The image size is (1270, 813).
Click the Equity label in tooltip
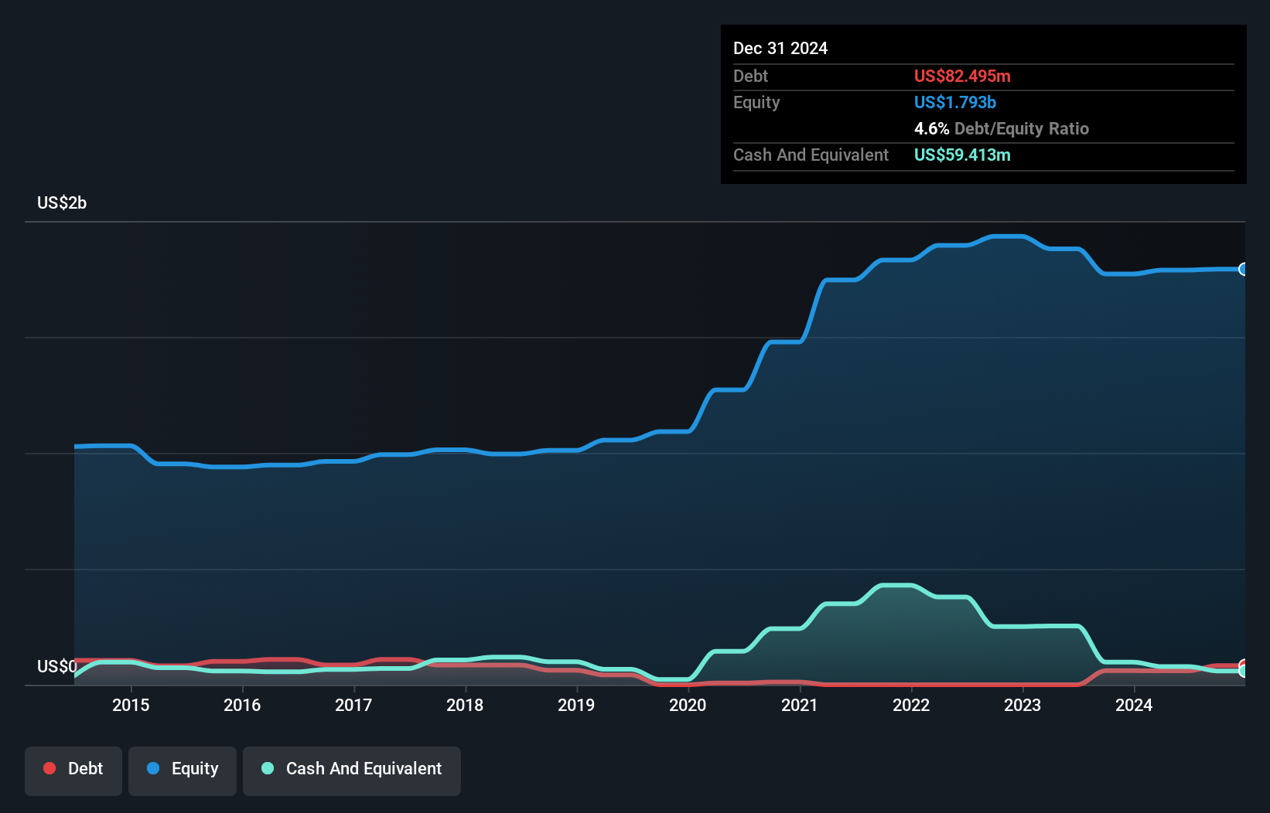756,102
